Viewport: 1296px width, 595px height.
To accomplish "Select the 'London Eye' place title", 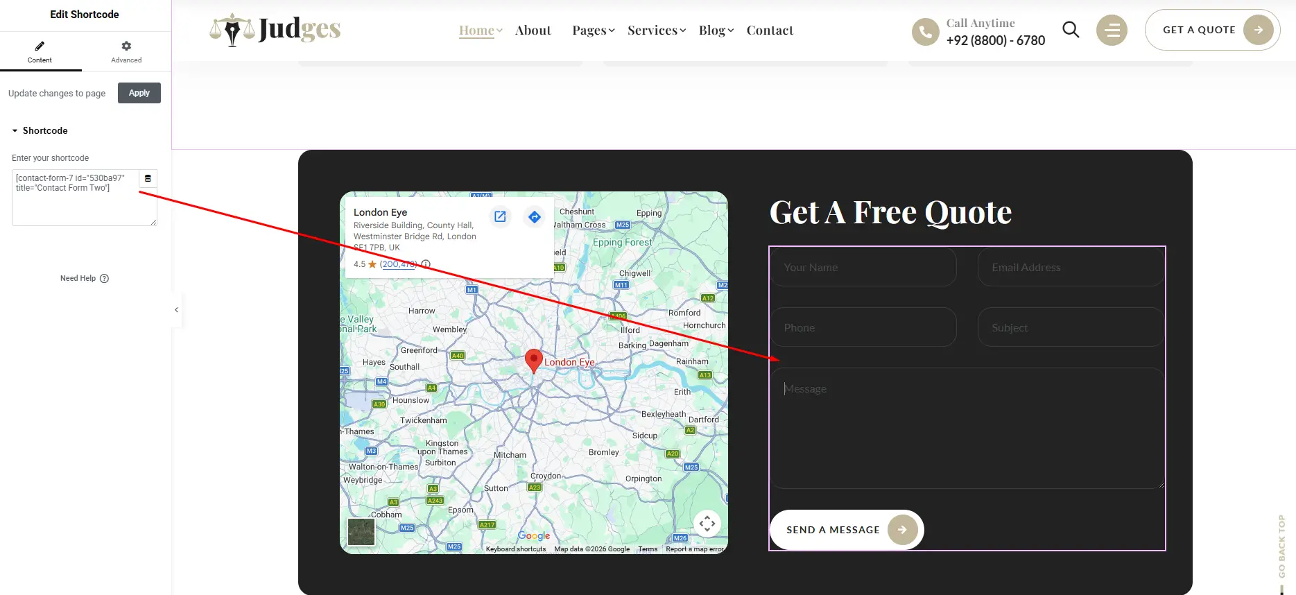I will (380, 212).
